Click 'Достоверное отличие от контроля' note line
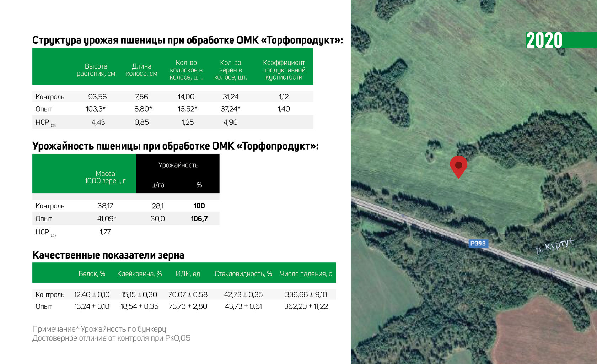The image size is (597, 364). click(x=111, y=338)
